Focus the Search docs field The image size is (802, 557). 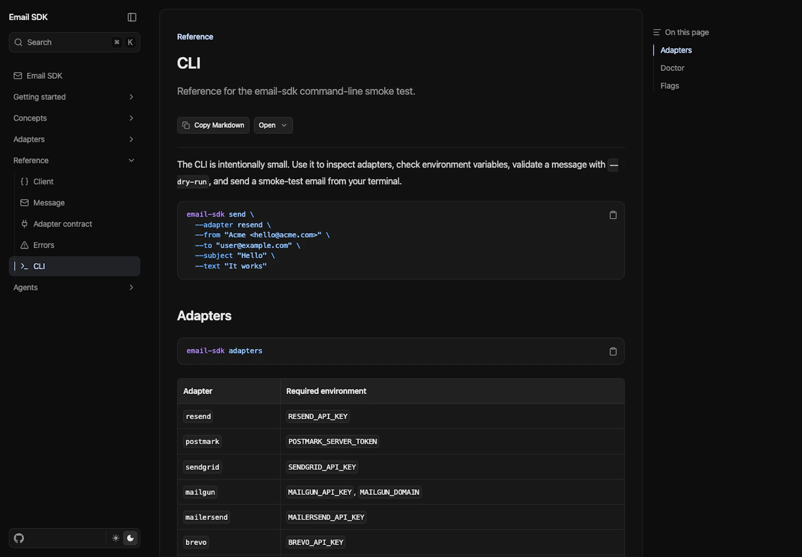pyautogui.click(x=75, y=42)
